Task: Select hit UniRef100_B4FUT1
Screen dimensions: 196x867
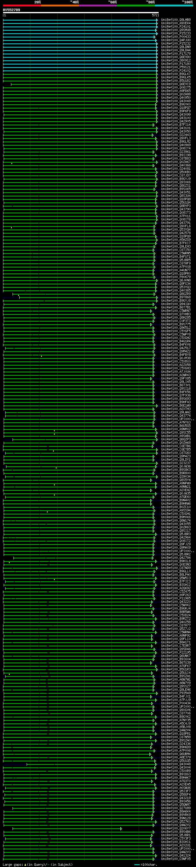Action: click(176, 257)
